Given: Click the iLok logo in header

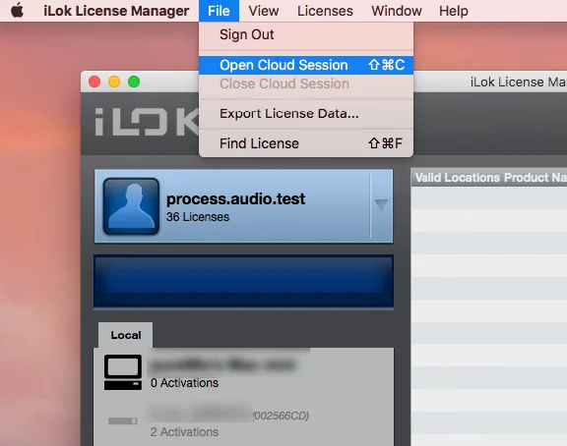Looking at the screenshot, I should click(x=147, y=122).
